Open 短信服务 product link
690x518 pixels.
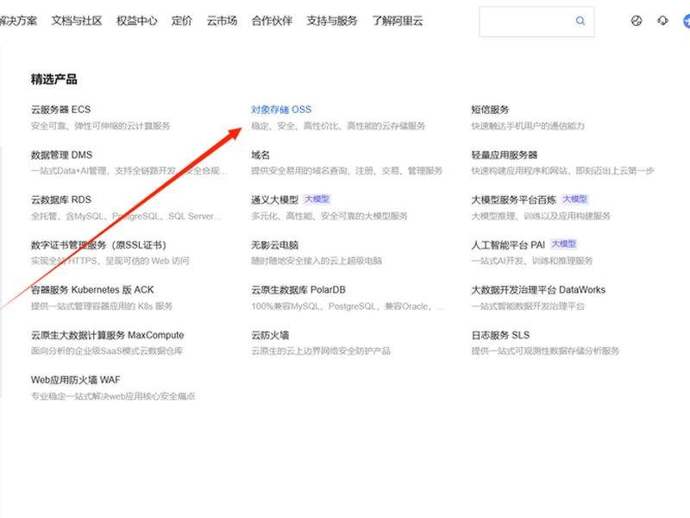490,110
